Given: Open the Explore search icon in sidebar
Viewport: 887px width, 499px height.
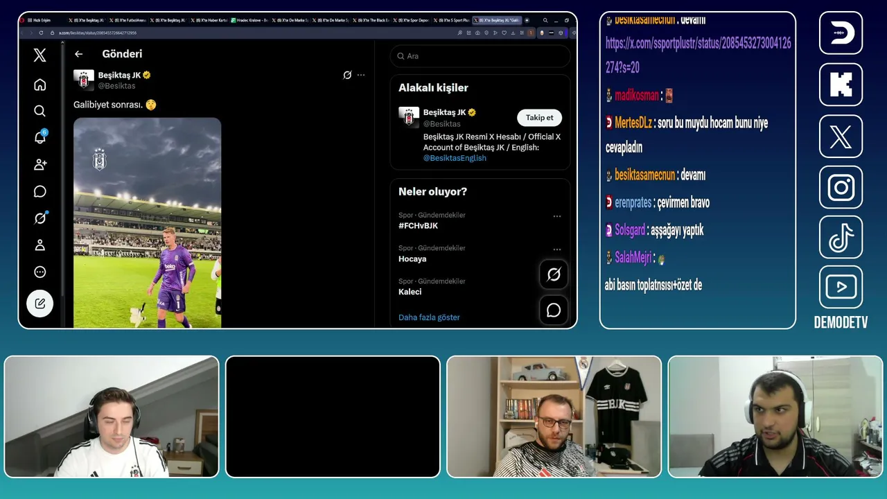Looking at the screenshot, I should coord(40,111).
